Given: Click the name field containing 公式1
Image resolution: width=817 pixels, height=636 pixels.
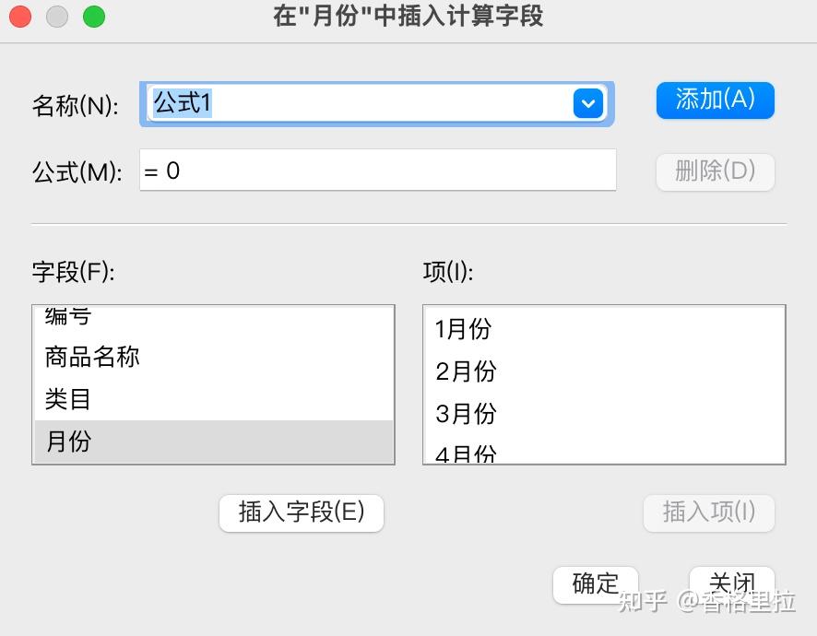Looking at the screenshot, I should pos(360,102).
